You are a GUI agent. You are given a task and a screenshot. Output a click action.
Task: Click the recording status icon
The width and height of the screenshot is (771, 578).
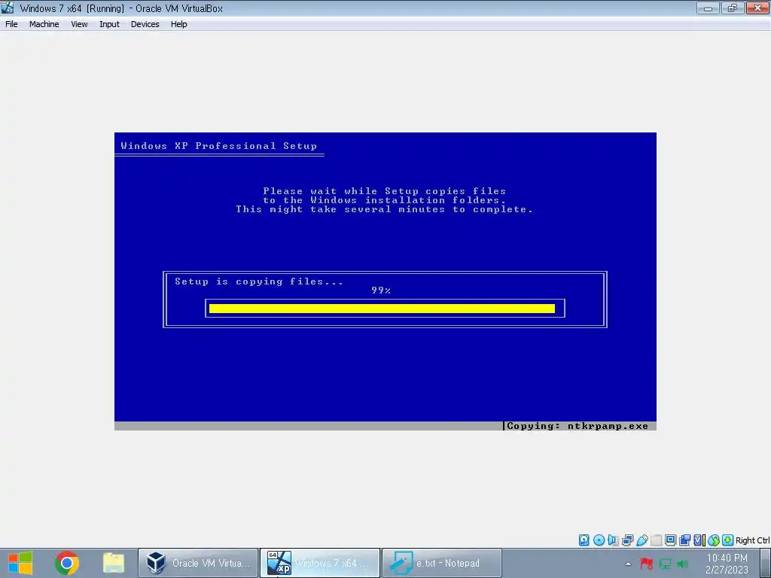[684, 540]
